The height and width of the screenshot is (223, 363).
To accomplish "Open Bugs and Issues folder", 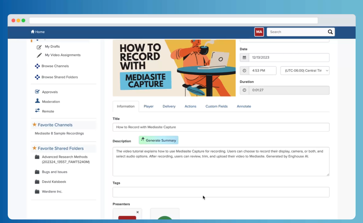I will click(x=55, y=172).
